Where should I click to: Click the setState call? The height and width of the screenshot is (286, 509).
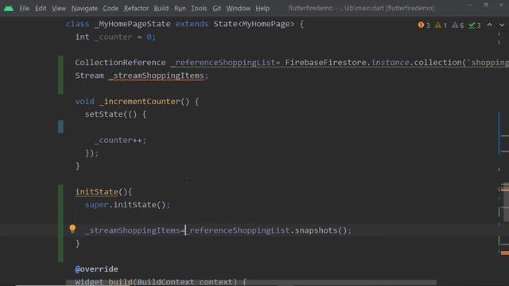[104, 114]
